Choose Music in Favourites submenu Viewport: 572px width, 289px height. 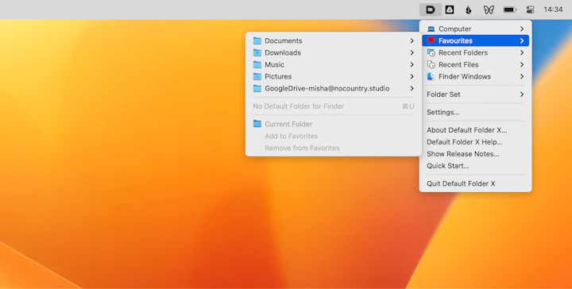click(334, 64)
